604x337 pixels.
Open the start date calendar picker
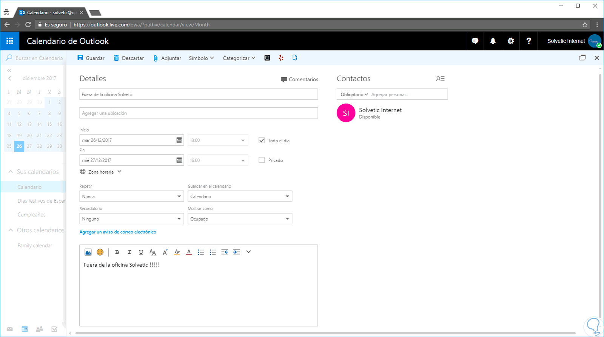tap(179, 140)
